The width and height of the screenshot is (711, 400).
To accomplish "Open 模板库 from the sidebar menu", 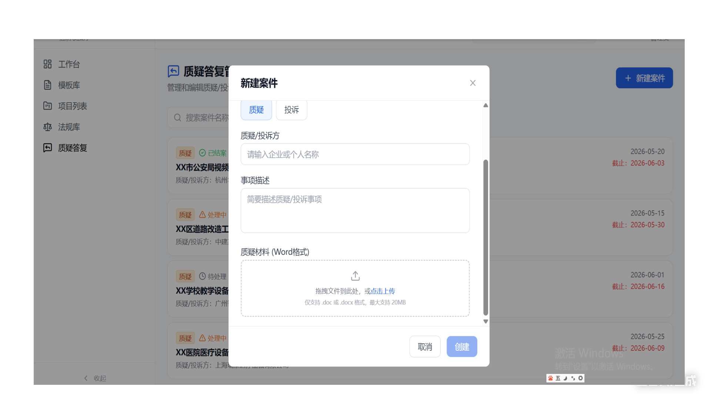I will point(69,85).
